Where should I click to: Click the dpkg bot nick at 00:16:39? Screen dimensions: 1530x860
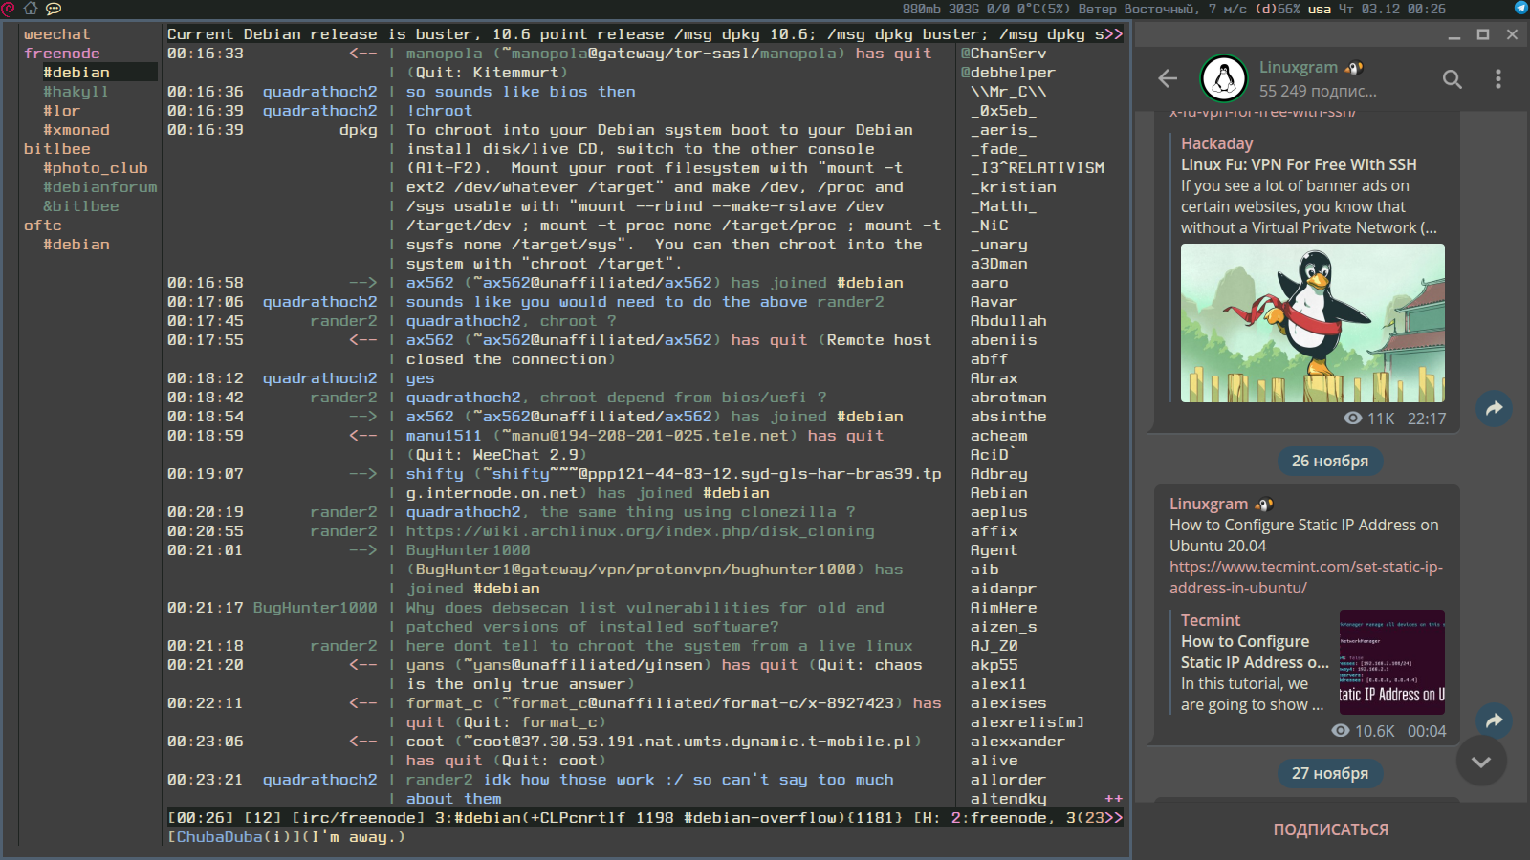[x=358, y=130]
